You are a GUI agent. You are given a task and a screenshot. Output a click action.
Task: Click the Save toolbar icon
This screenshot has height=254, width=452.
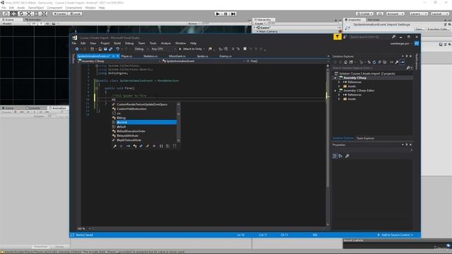point(105,49)
